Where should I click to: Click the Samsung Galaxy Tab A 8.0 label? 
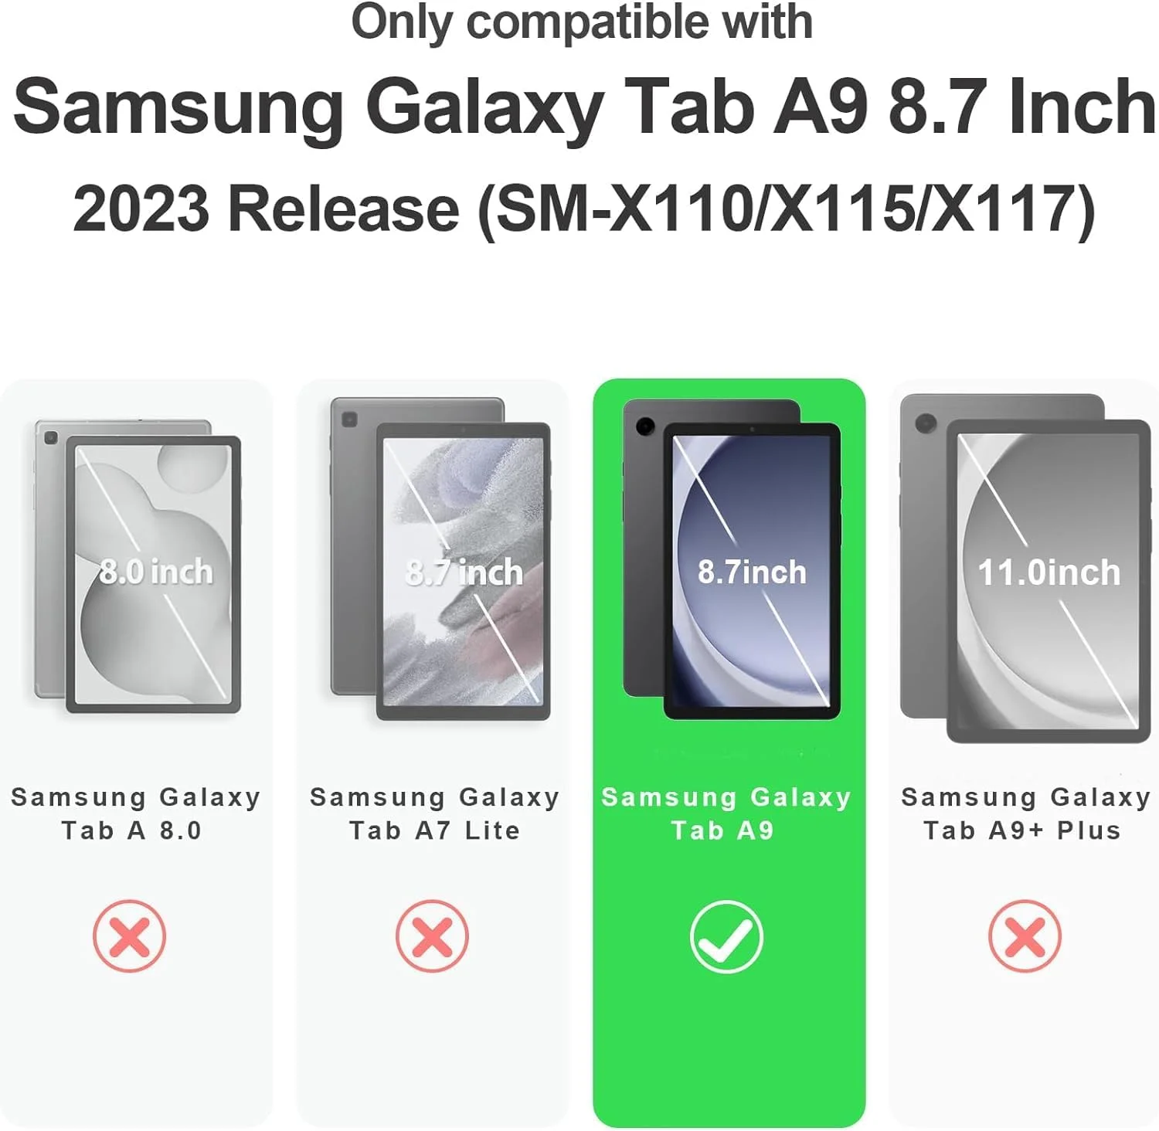click(x=135, y=813)
